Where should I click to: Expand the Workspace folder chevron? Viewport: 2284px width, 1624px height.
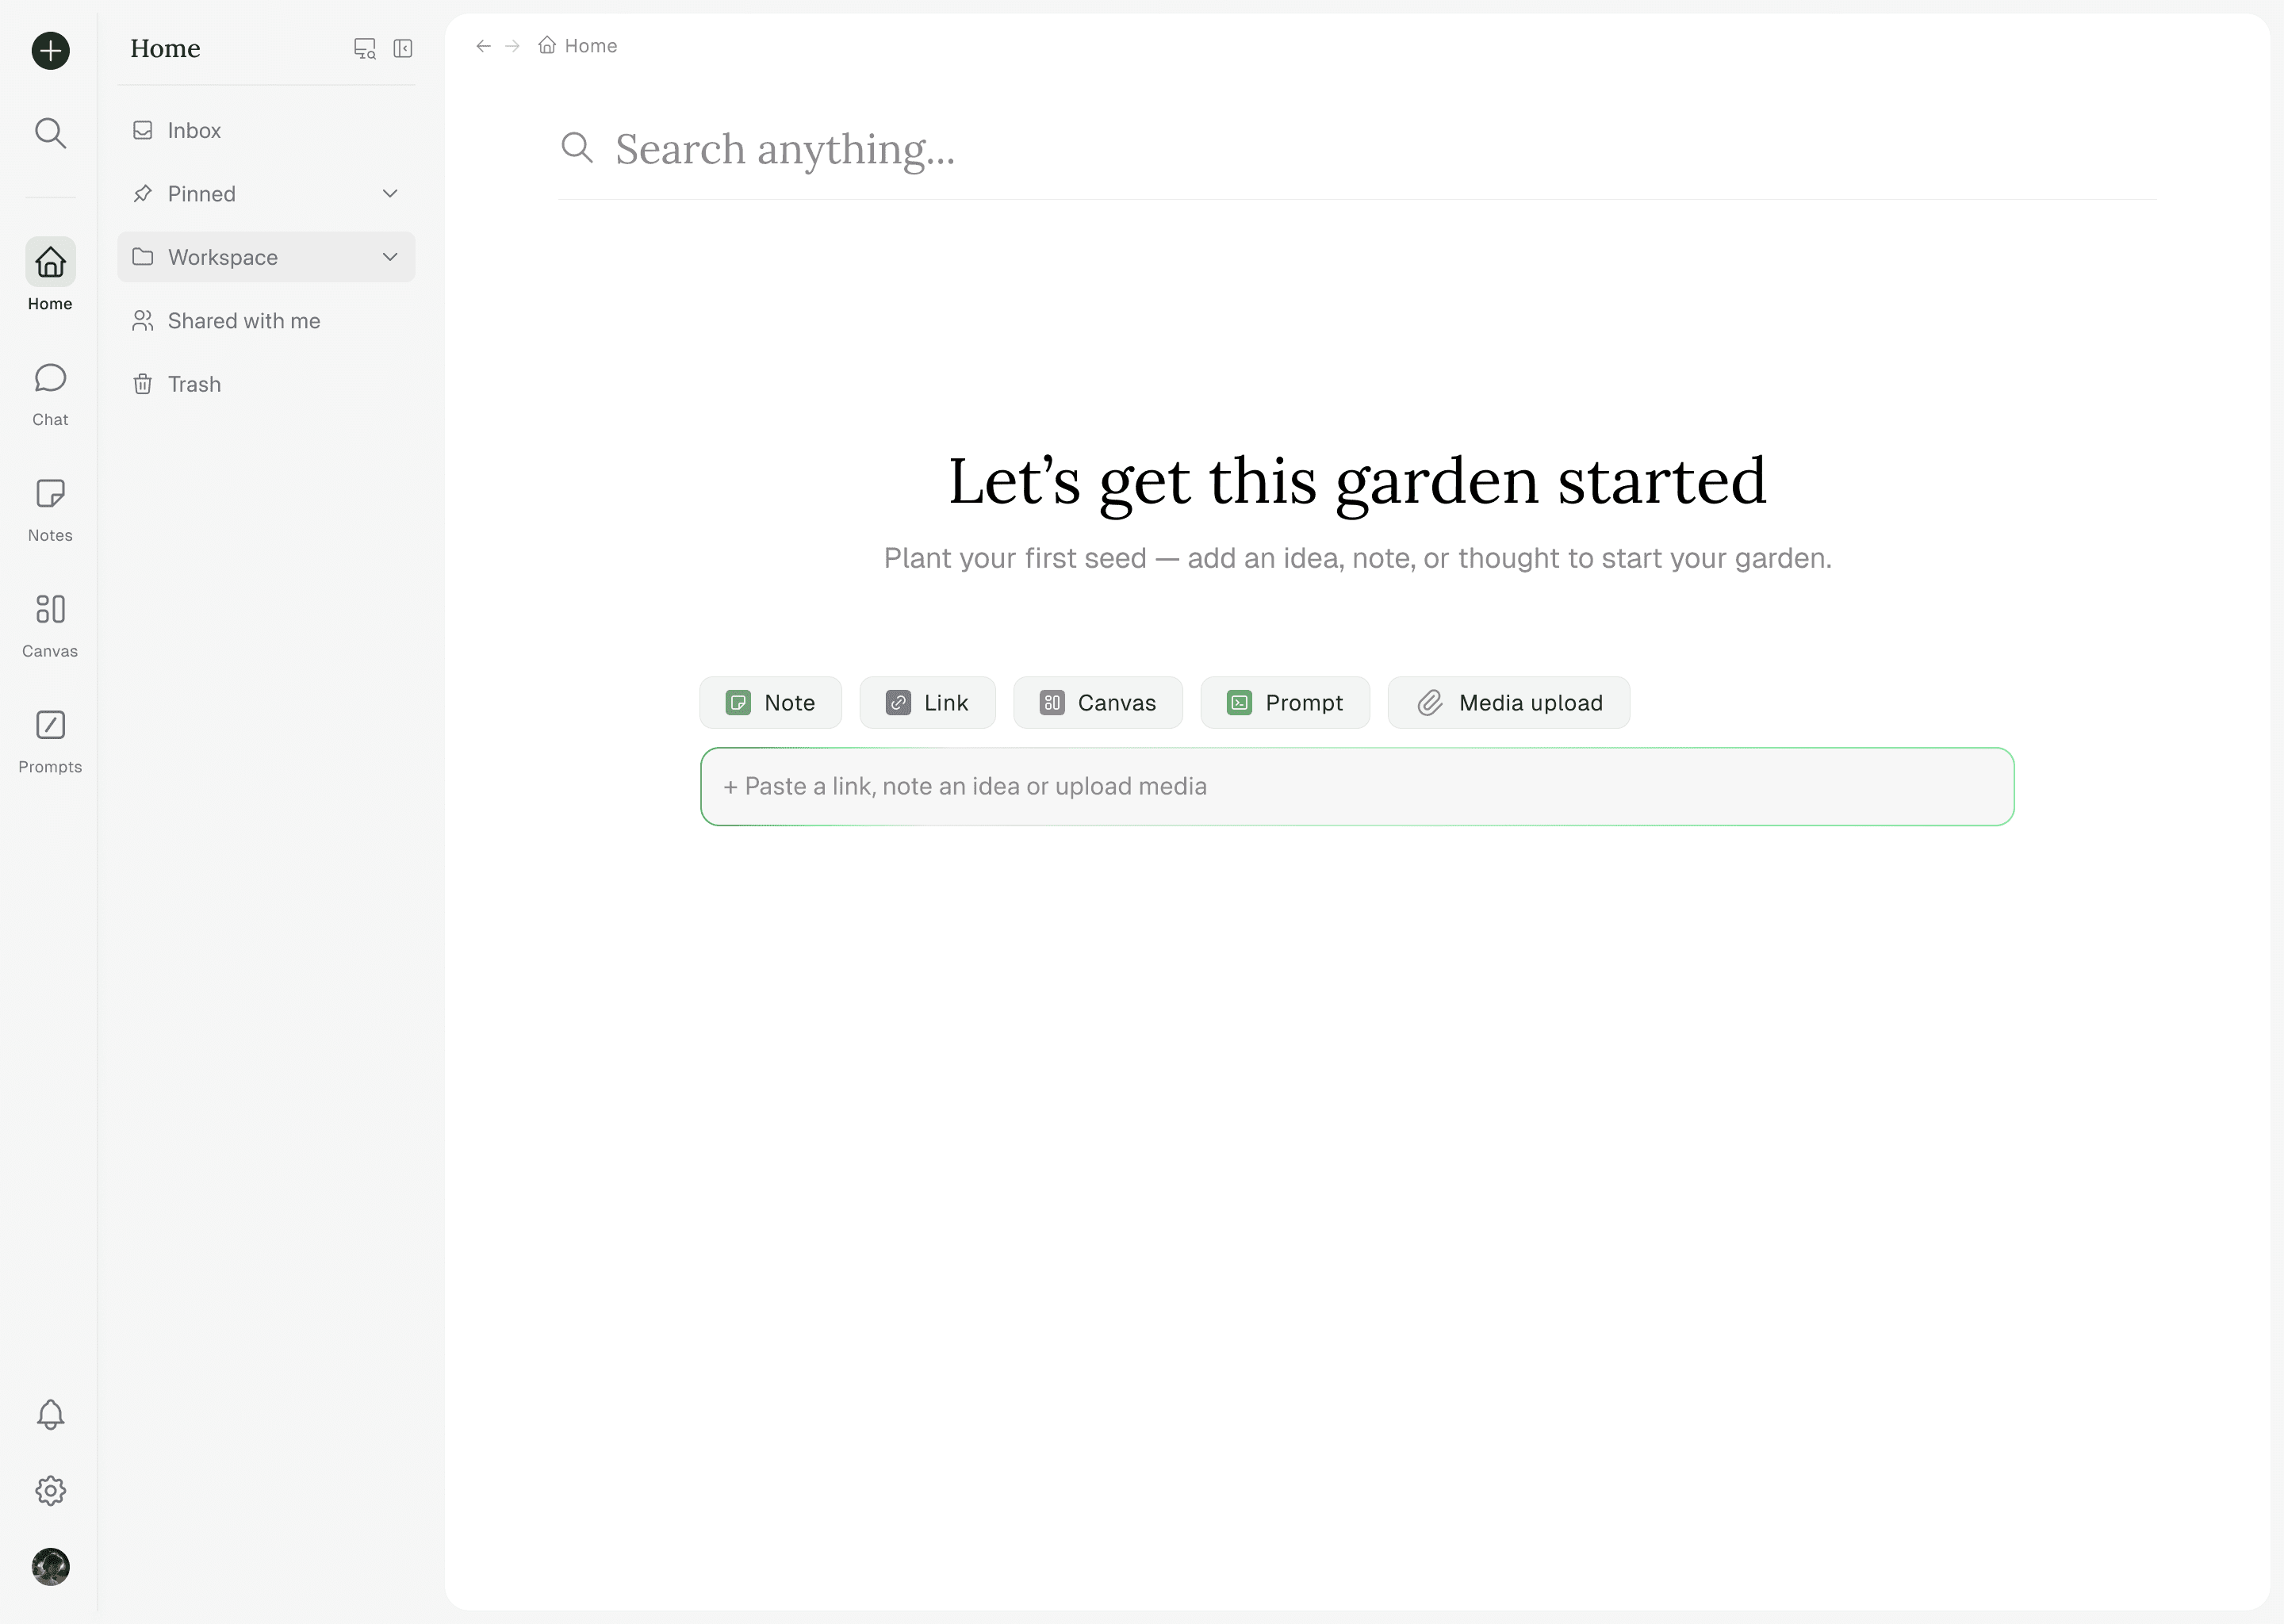[390, 257]
